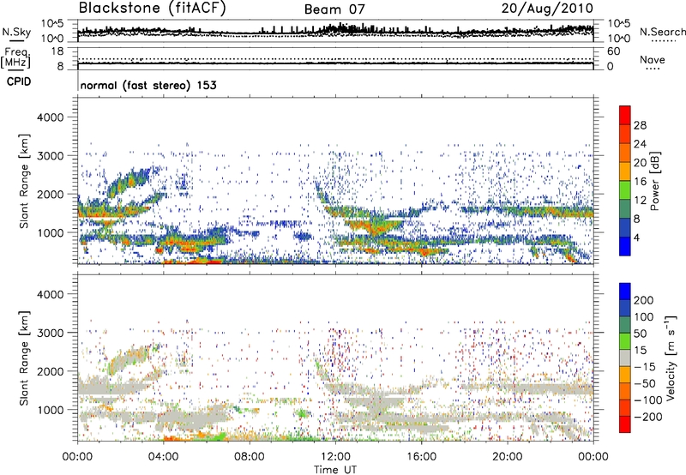Click the "20:00" time axis label
This screenshot has width=686, height=475.
(508, 457)
